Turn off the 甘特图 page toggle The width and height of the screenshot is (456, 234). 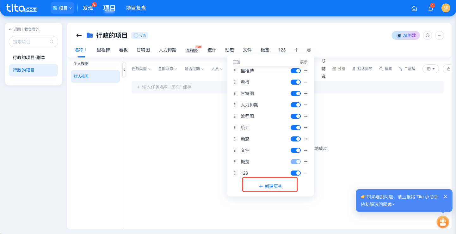pos(296,93)
